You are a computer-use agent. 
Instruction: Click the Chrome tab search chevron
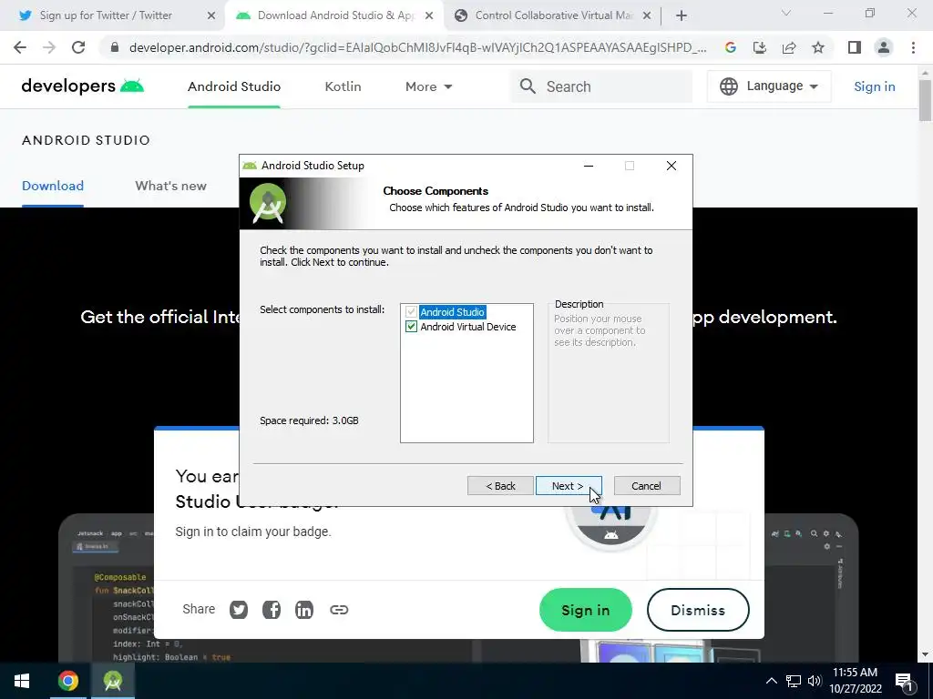786,13
